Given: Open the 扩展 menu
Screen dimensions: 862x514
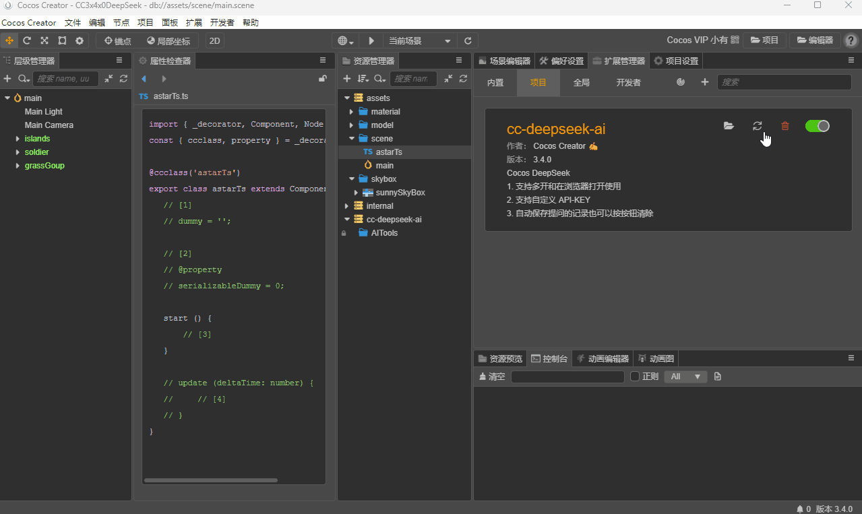Looking at the screenshot, I should click(194, 23).
